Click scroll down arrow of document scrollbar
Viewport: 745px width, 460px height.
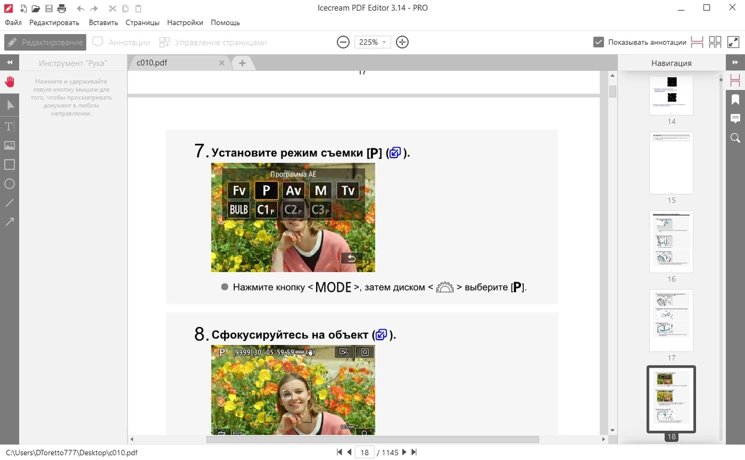point(613,430)
